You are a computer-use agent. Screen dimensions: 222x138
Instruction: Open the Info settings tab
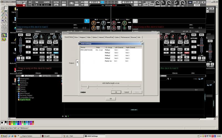[x=139, y=37]
